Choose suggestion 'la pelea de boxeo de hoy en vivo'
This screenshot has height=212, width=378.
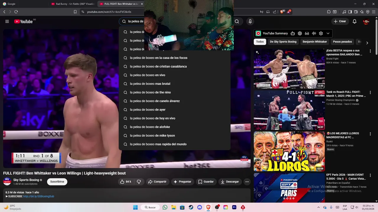click(175, 118)
